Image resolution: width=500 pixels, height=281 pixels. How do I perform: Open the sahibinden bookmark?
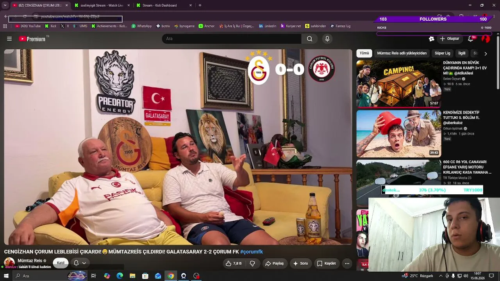(316, 26)
